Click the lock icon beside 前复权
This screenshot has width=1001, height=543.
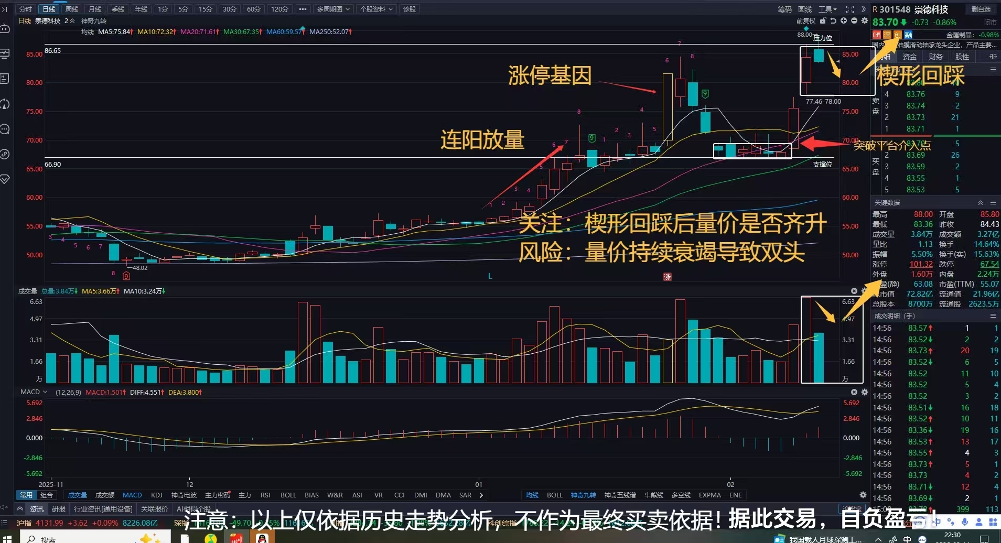click(x=823, y=21)
